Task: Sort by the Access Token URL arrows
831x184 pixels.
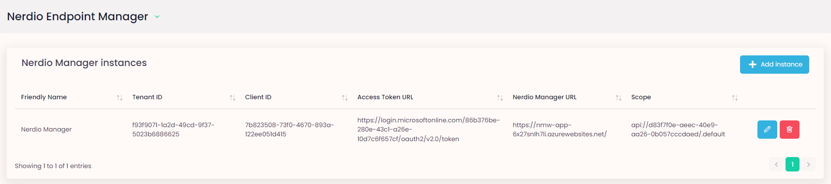Action: coord(500,98)
